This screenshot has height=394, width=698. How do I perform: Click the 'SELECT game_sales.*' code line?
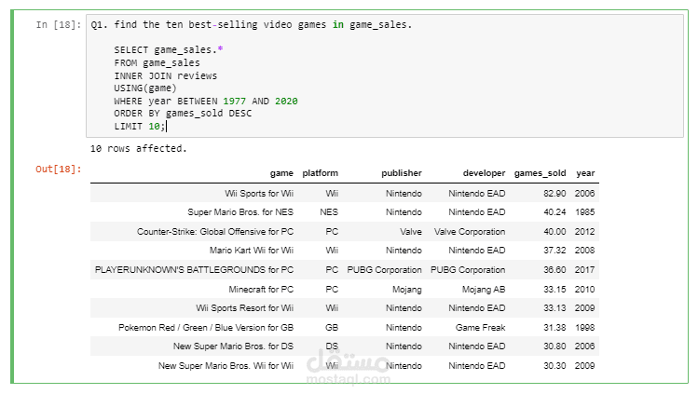(x=169, y=49)
